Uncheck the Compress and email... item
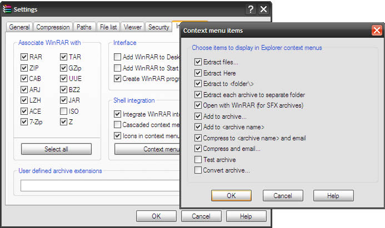 (198, 148)
